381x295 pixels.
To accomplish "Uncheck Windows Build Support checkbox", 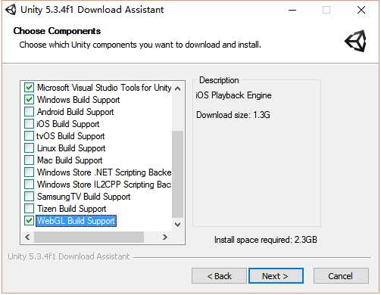I will [29, 100].
